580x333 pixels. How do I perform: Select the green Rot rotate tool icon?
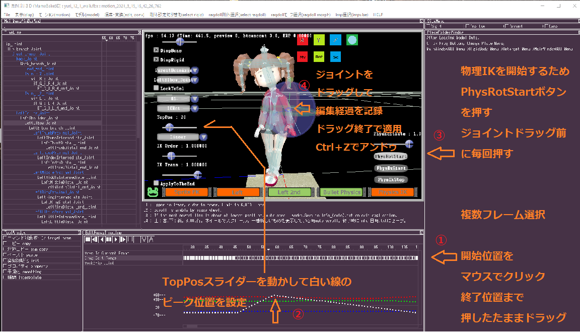click(319, 57)
